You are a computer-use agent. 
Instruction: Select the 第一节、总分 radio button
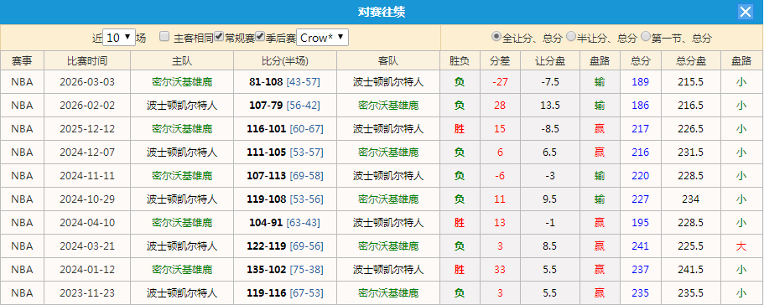pos(646,36)
